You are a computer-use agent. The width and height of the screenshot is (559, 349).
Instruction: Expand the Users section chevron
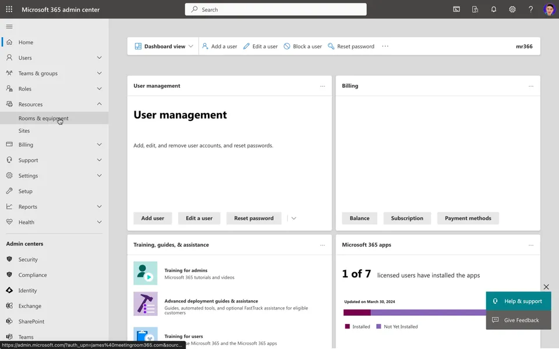click(99, 58)
